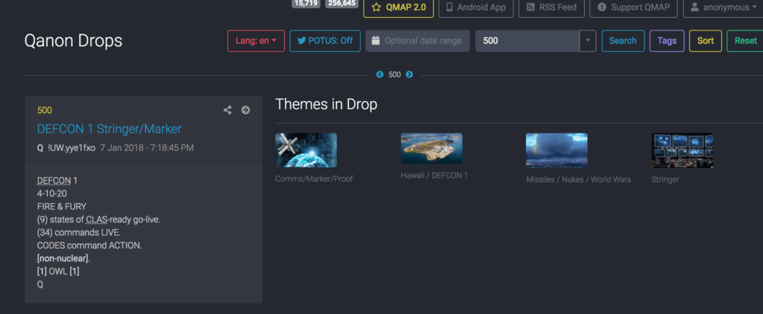The width and height of the screenshot is (763, 314).
Task: Open dropdown arrow next to search field
Action: tap(588, 41)
